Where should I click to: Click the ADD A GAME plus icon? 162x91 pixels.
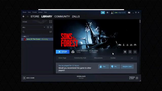pyautogui.click(x=24, y=78)
